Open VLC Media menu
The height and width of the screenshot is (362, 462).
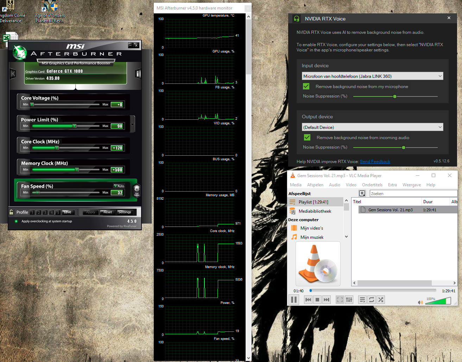296,185
